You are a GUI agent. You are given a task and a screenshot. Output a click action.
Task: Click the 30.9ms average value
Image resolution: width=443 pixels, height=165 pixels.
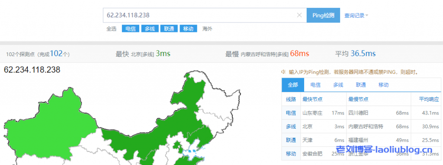coord(430,127)
